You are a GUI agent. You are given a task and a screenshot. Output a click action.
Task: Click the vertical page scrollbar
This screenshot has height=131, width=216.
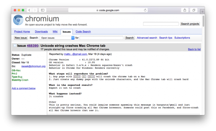coord(203,21)
